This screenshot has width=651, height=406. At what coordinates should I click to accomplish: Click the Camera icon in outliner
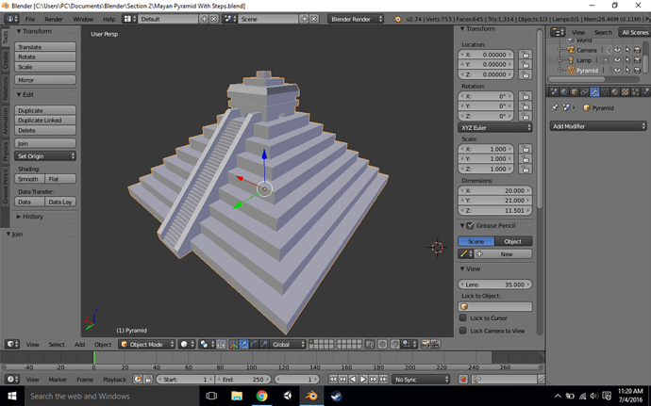(x=569, y=50)
